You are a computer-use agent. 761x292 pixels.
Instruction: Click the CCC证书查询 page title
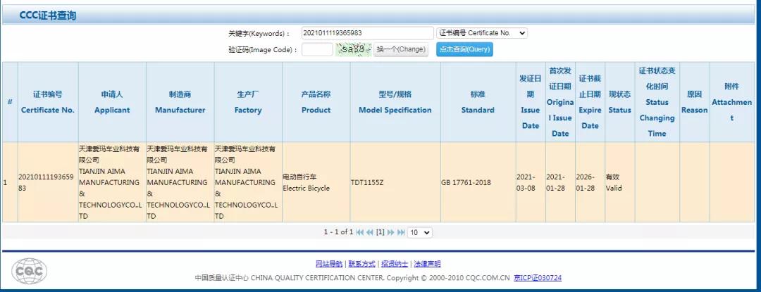[x=48, y=15]
